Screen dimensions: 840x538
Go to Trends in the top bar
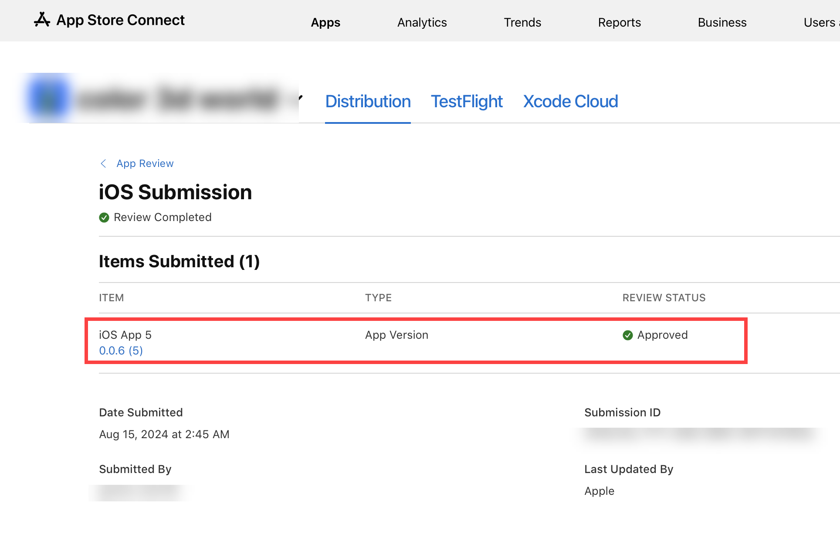pyautogui.click(x=522, y=22)
